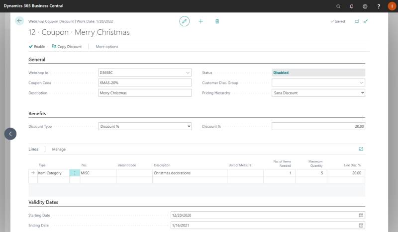Open page in new window icon

[x=357, y=21]
